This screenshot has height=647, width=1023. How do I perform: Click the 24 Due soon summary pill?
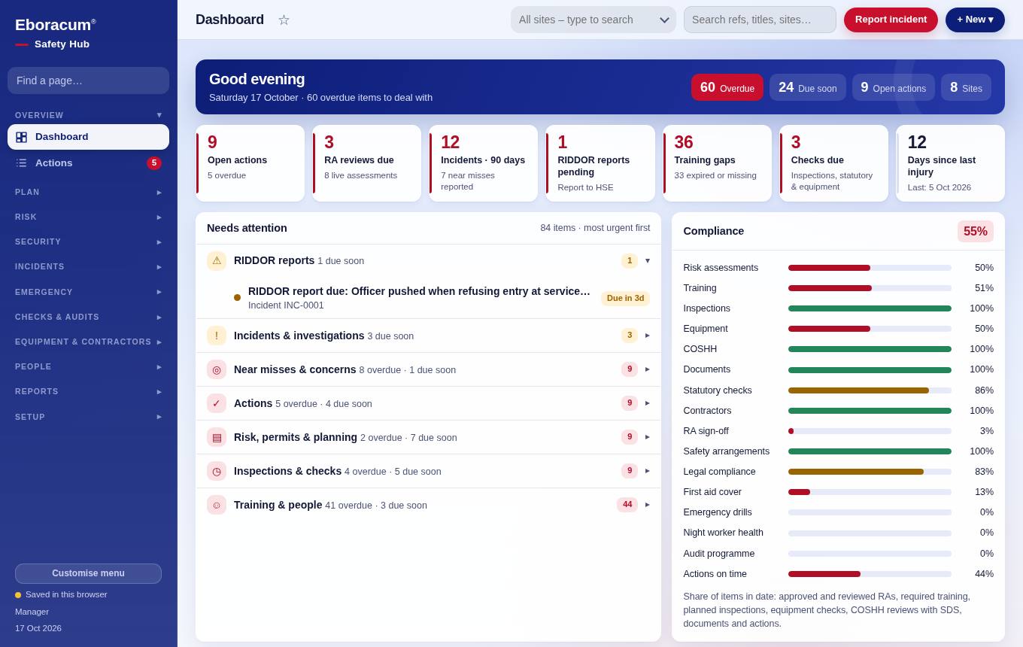808,87
